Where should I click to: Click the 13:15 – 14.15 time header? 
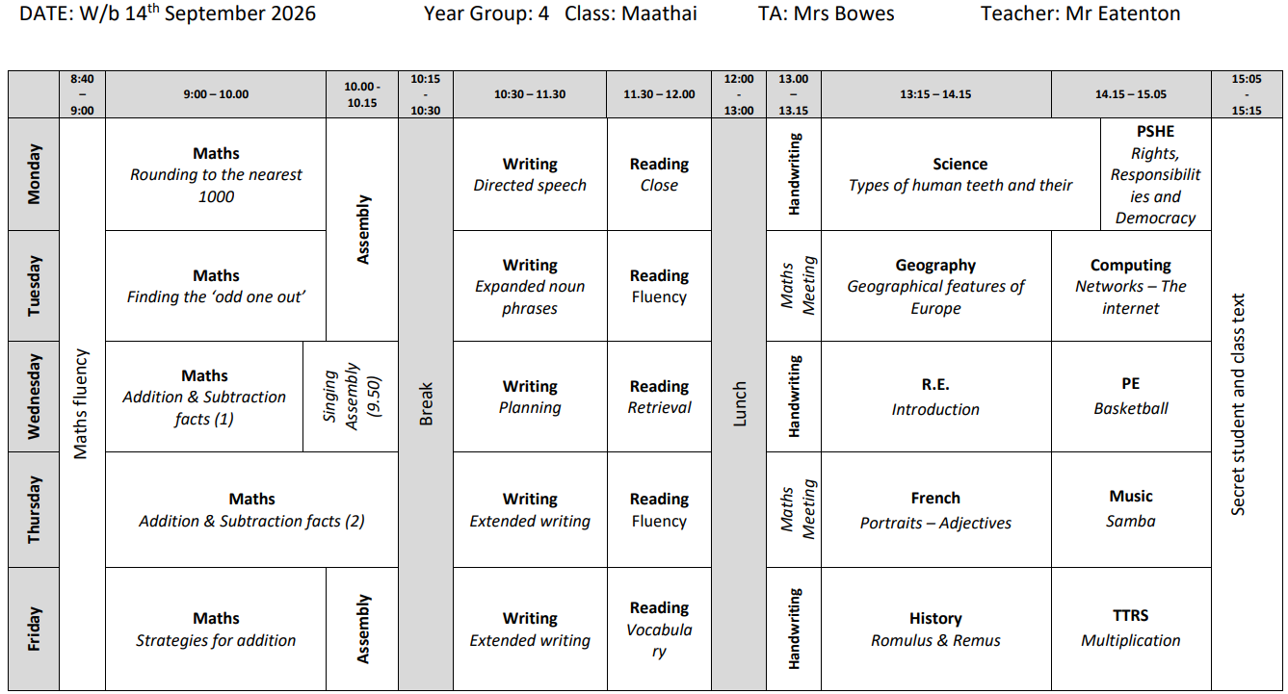(936, 94)
